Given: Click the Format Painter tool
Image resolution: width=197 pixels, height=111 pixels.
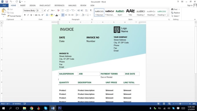Looking at the screenshot, I should tap(14, 16).
